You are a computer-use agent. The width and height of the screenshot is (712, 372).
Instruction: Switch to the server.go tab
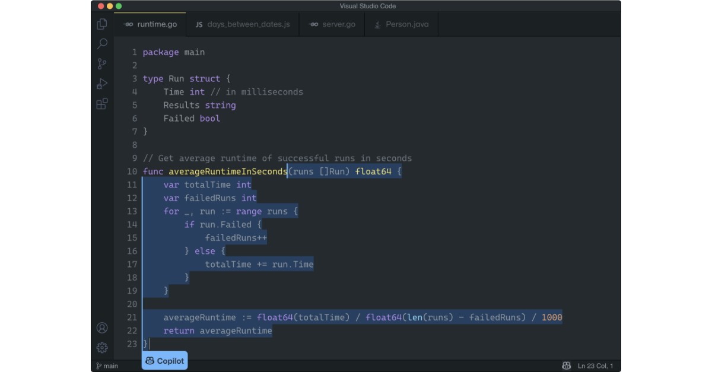332,24
